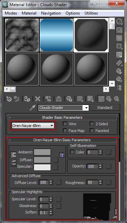Toggle the Backlight icon
The image size is (127, 223).
119,30
